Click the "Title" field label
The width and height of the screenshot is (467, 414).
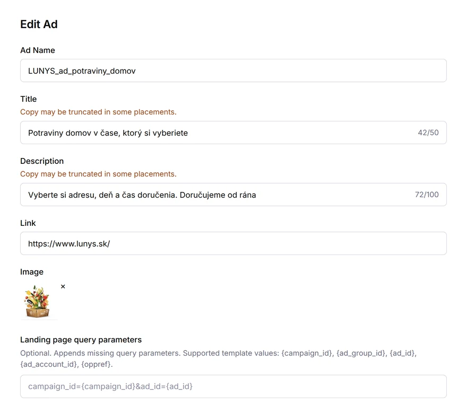29,99
